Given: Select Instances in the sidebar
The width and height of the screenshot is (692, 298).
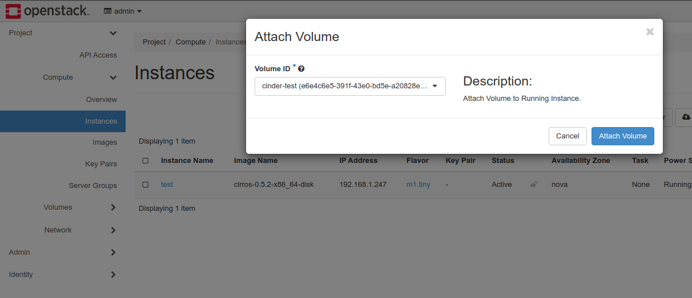Looking at the screenshot, I should click(x=63, y=121).
